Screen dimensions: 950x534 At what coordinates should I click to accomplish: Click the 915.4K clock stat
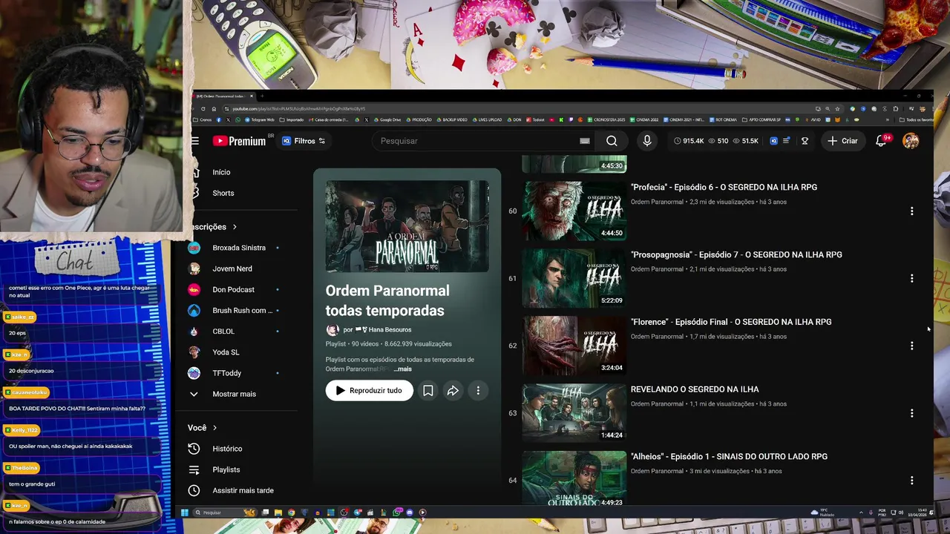689,141
